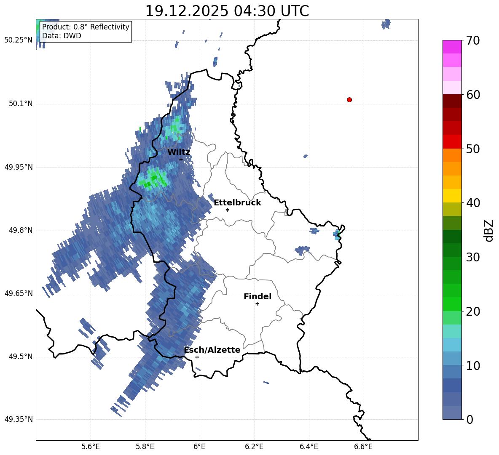Click the 49.8°N latitude label
Viewport: 499px width, 455px height.
21,230
